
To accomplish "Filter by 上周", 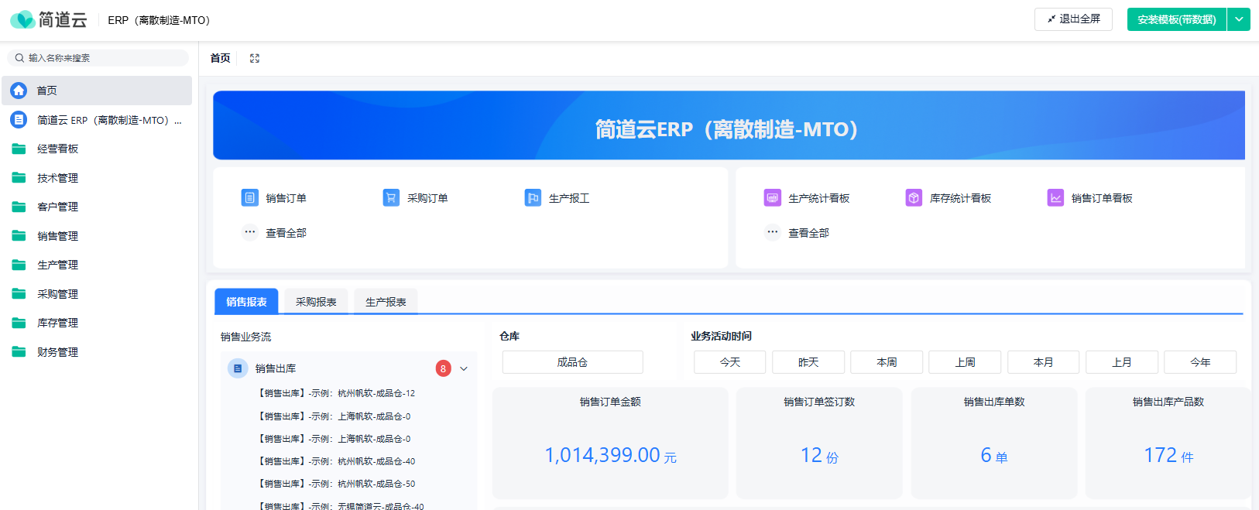I will tap(965, 362).
